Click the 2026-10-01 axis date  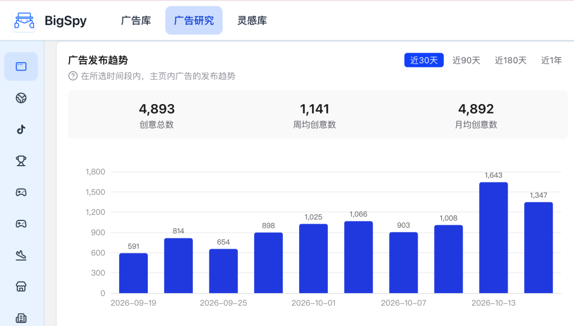pos(314,303)
